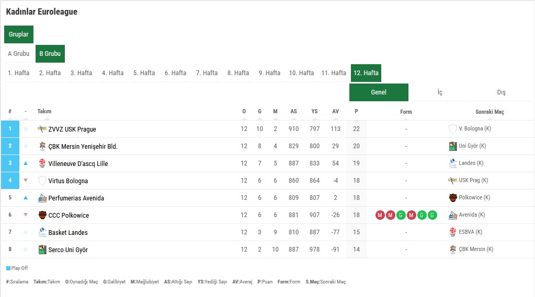The height and width of the screenshot is (297, 535).
Task: Select 1. Hafta week tab
Action: 19,73
